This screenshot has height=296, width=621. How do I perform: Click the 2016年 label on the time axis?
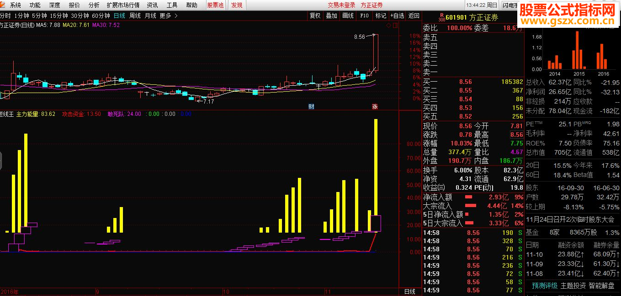(9, 291)
